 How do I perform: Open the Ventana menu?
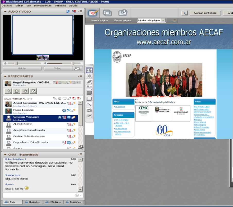60,5
